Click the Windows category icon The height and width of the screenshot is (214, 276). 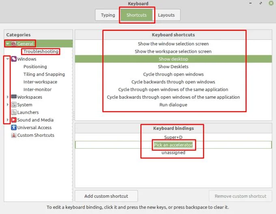click(x=14, y=59)
